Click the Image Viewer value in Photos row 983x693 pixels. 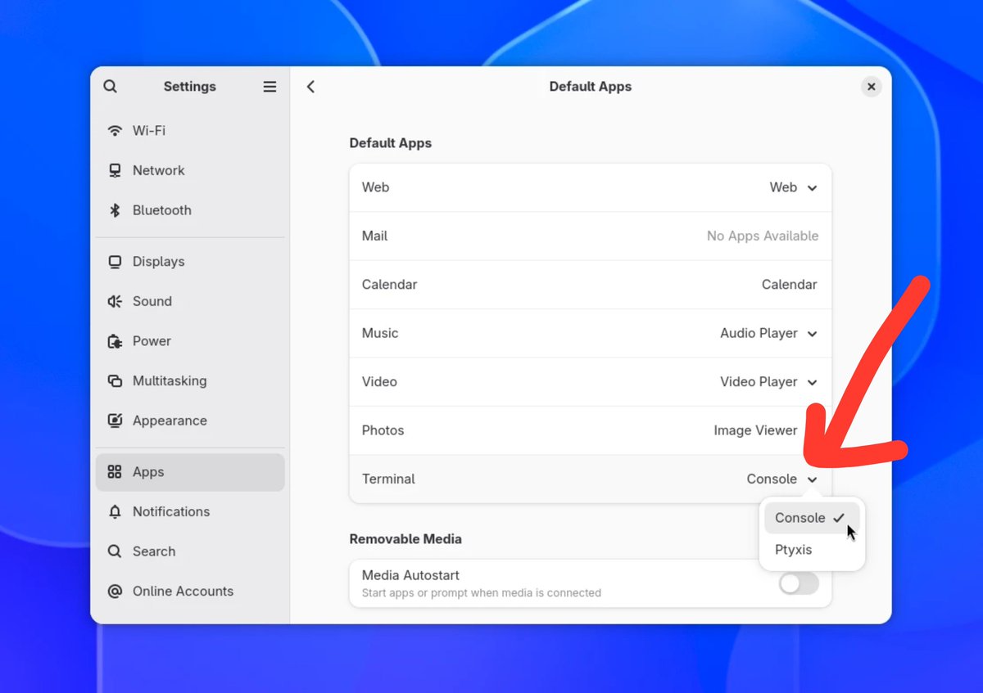755,430
